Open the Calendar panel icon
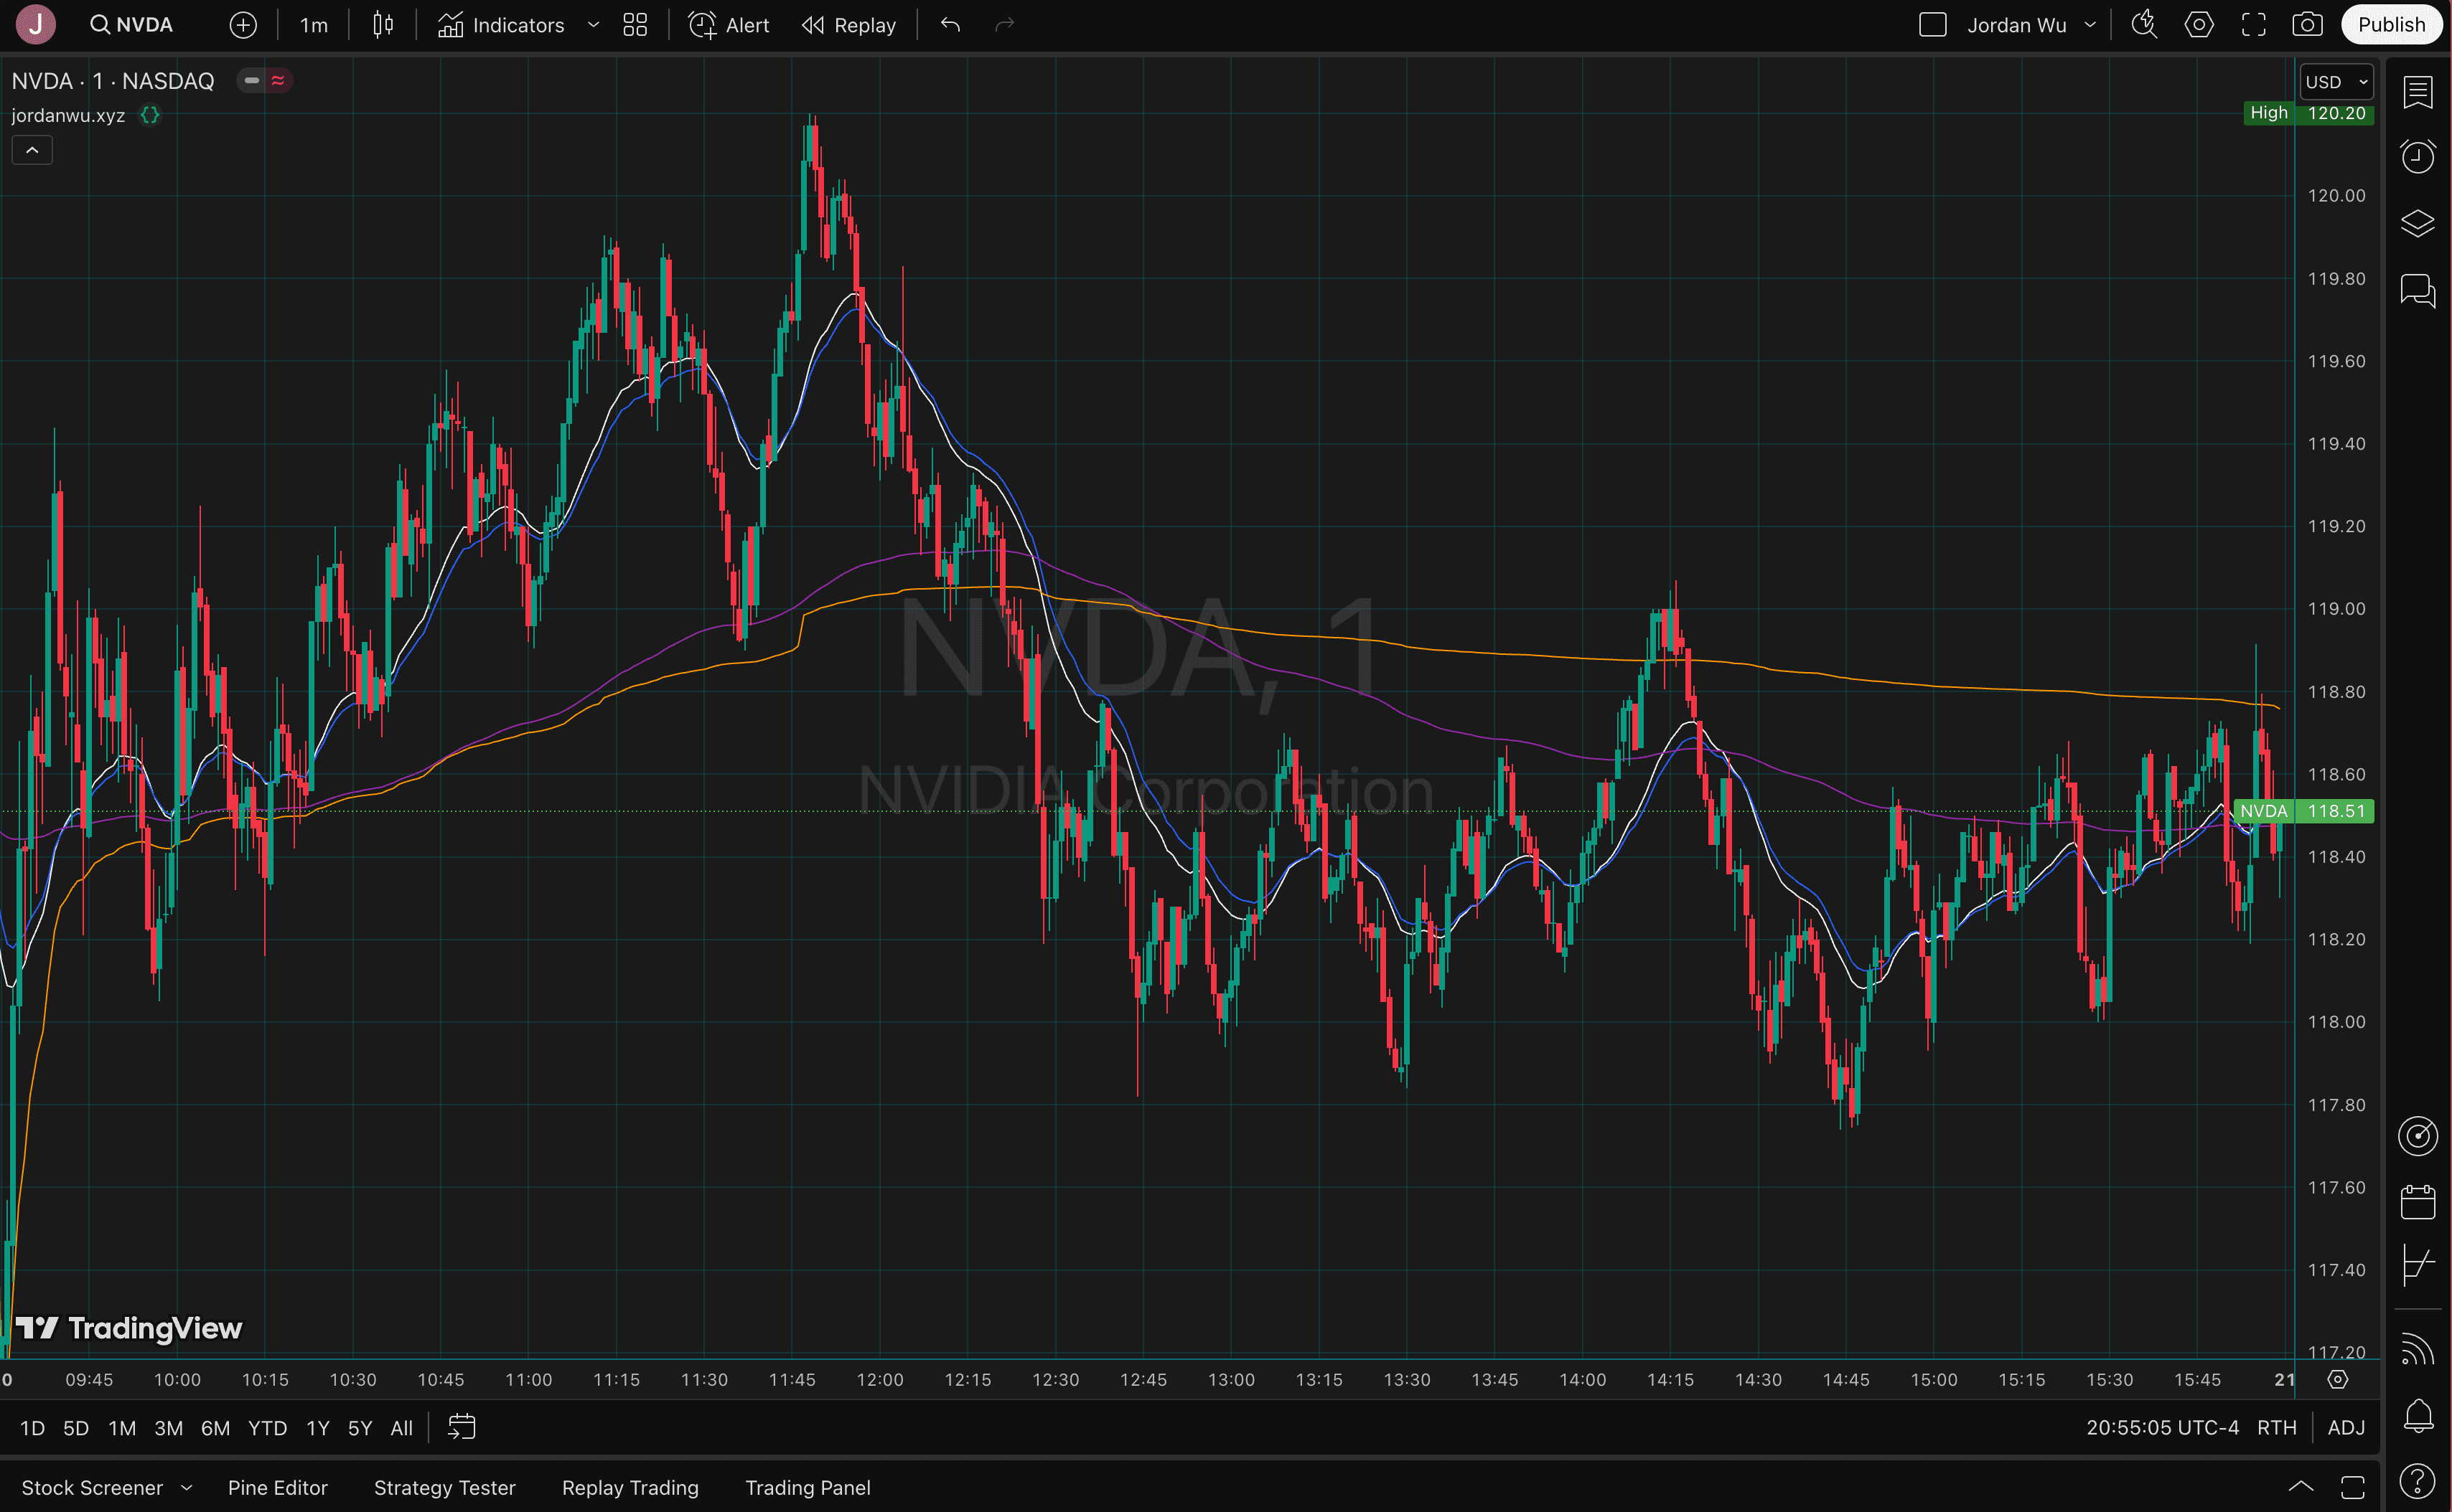 click(x=2417, y=1201)
